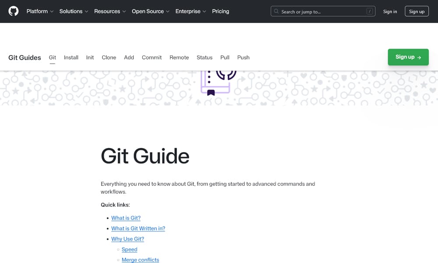Open the Platform dropdown menu
Viewport: 438px width, 263px height.
(x=40, y=11)
